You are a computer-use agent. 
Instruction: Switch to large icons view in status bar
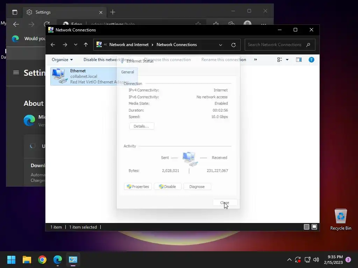coord(314,227)
